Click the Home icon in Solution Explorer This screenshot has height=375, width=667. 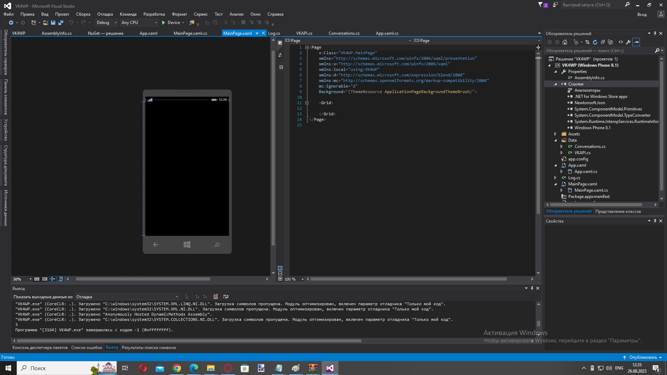(x=565, y=42)
